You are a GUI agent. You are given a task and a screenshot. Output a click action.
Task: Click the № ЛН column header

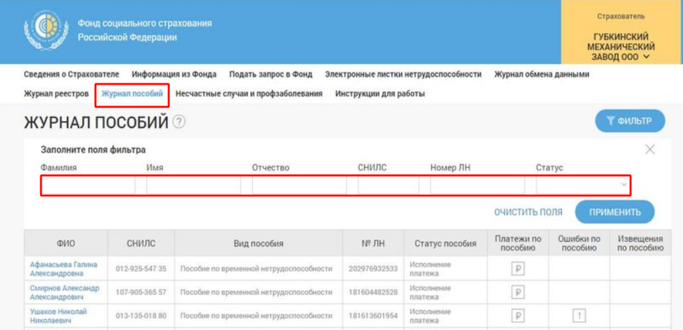pos(373,243)
